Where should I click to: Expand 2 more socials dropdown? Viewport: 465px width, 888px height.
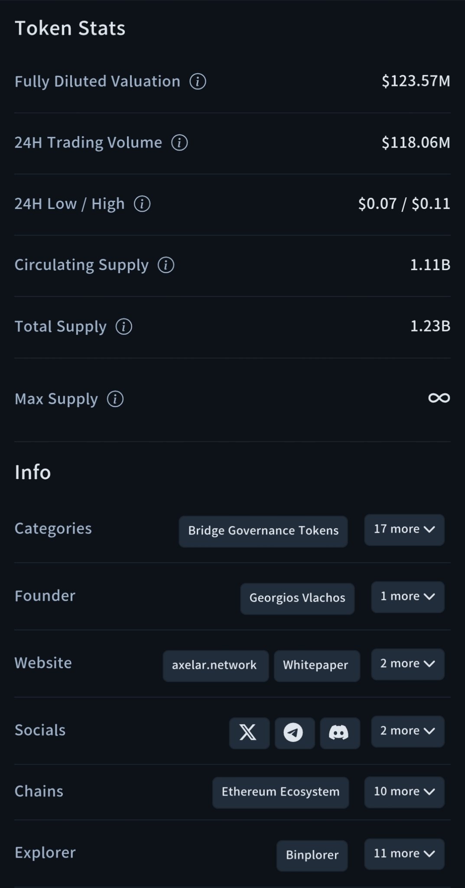click(x=407, y=731)
